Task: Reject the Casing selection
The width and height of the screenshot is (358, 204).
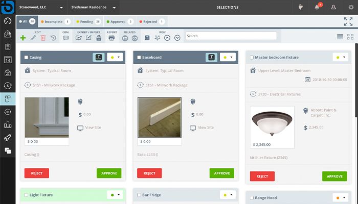Action: pyautogui.click(x=37, y=173)
